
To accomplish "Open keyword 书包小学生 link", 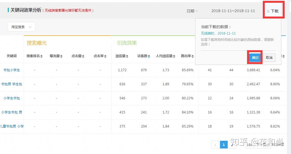I will point(12,70).
